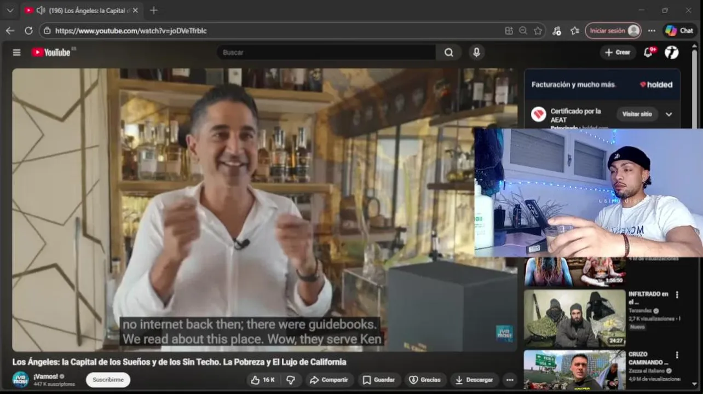Open options for CRUZO CAMINANDO video
This screenshot has height=394, width=703.
click(677, 356)
